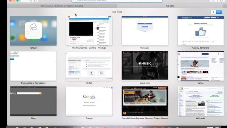Click the Mensajes label text
The height and width of the screenshot is (128, 227).
click(145, 48)
